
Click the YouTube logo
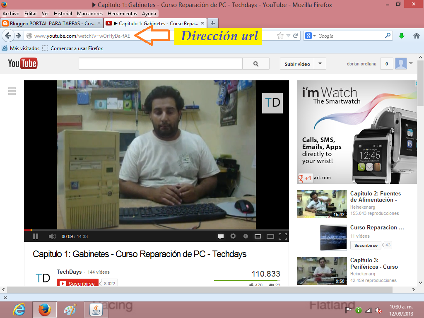tap(23, 63)
